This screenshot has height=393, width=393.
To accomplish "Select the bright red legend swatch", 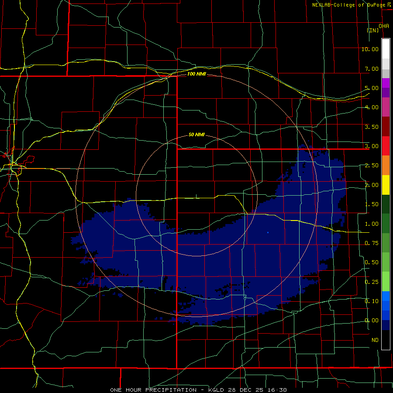I will [x=386, y=146].
